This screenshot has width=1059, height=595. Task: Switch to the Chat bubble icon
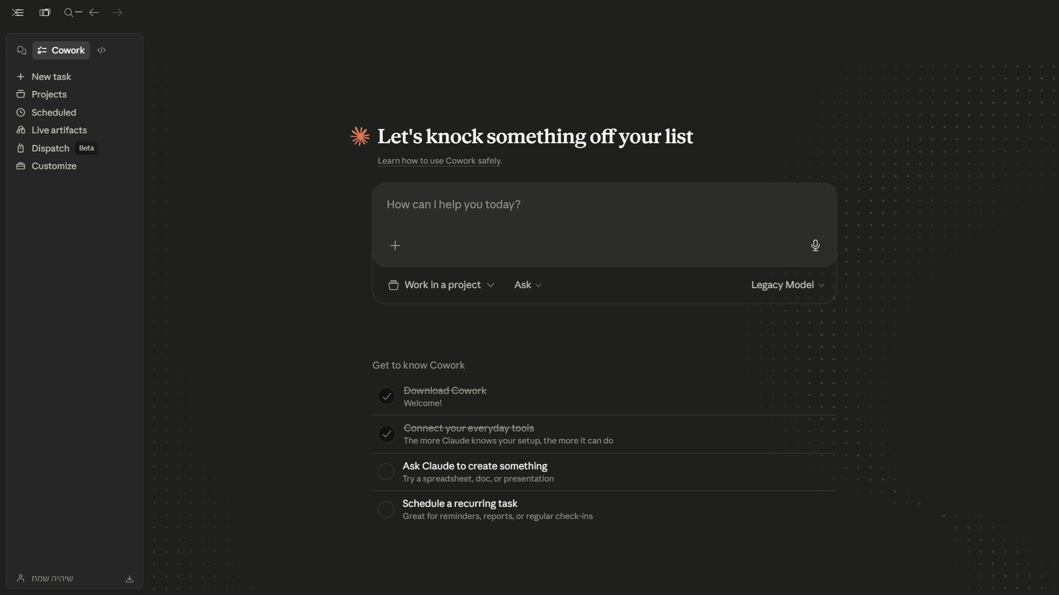click(x=22, y=50)
